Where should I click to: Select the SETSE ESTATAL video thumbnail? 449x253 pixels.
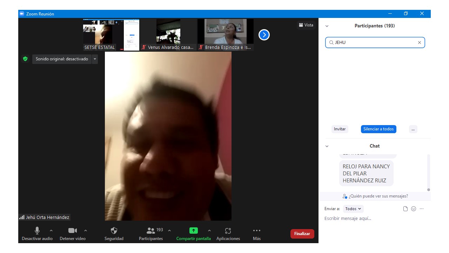coord(111,35)
